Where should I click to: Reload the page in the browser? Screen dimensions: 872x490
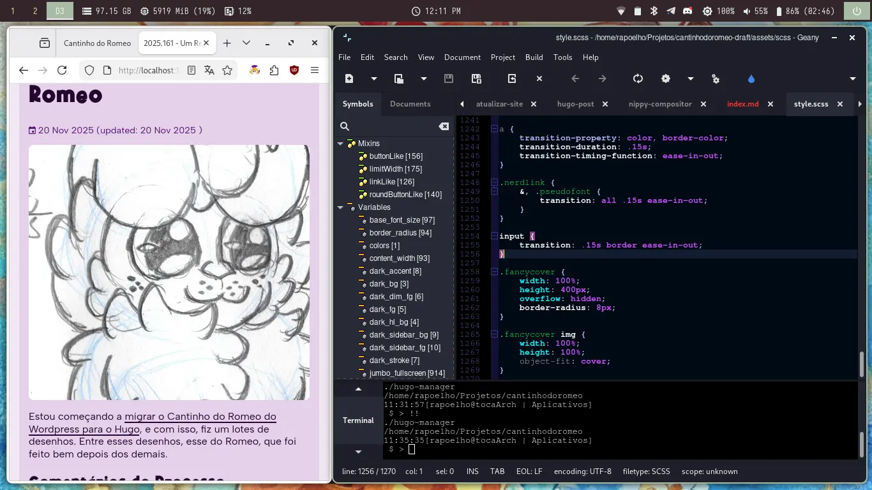pyautogui.click(x=62, y=70)
